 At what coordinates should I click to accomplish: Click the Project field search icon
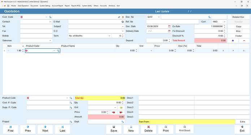tap(71, 122)
